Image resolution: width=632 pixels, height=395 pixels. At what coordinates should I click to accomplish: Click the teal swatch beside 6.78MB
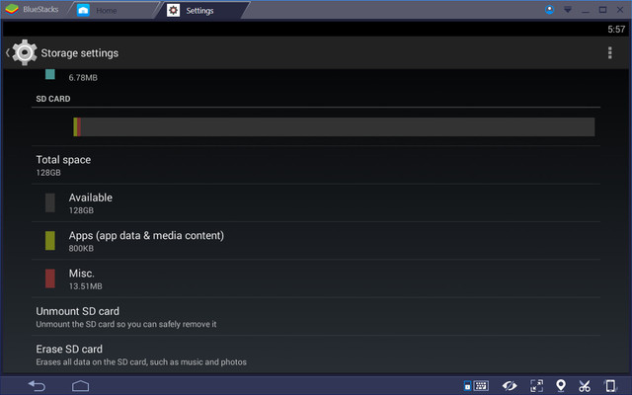[50, 74]
